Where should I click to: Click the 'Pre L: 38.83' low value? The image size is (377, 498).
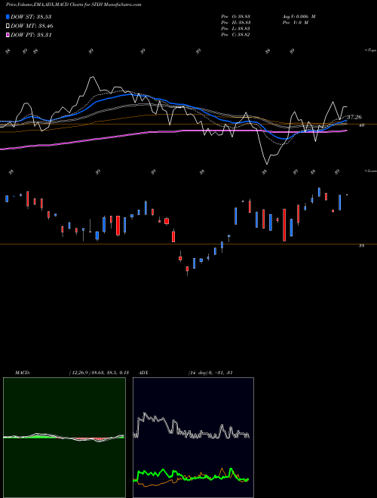coord(237,29)
